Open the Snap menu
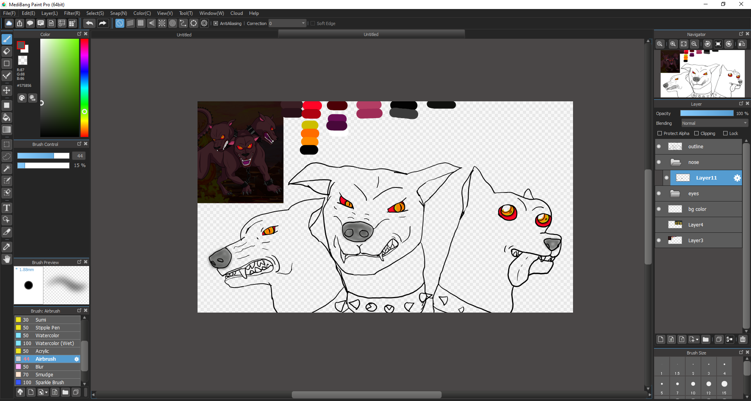This screenshot has height=401, width=751. coord(119,13)
